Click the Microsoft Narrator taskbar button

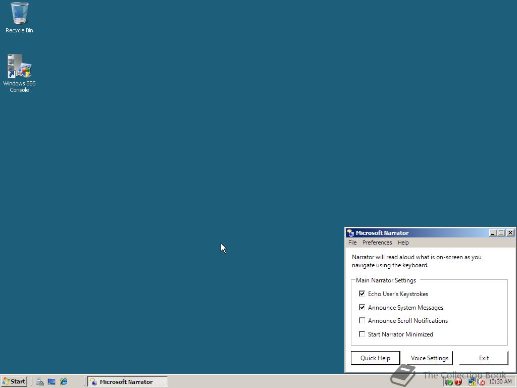(x=128, y=382)
